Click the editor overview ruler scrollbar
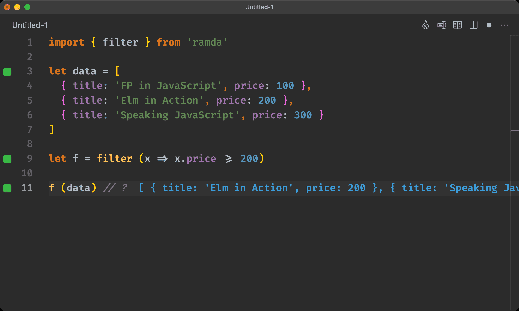Image resolution: width=519 pixels, height=311 pixels. pyautogui.click(x=515, y=173)
